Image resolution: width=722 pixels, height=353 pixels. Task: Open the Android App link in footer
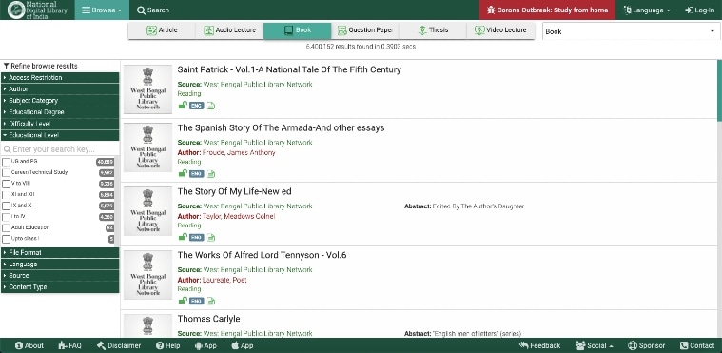click(x=205, y=345)
